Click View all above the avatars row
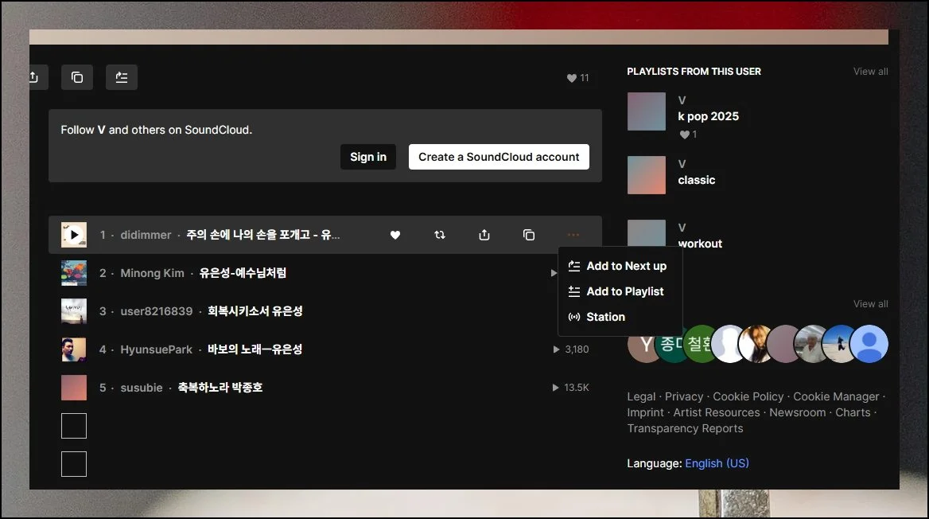The image size is (929, 519). pyautogui.click(x=870, y=304)
